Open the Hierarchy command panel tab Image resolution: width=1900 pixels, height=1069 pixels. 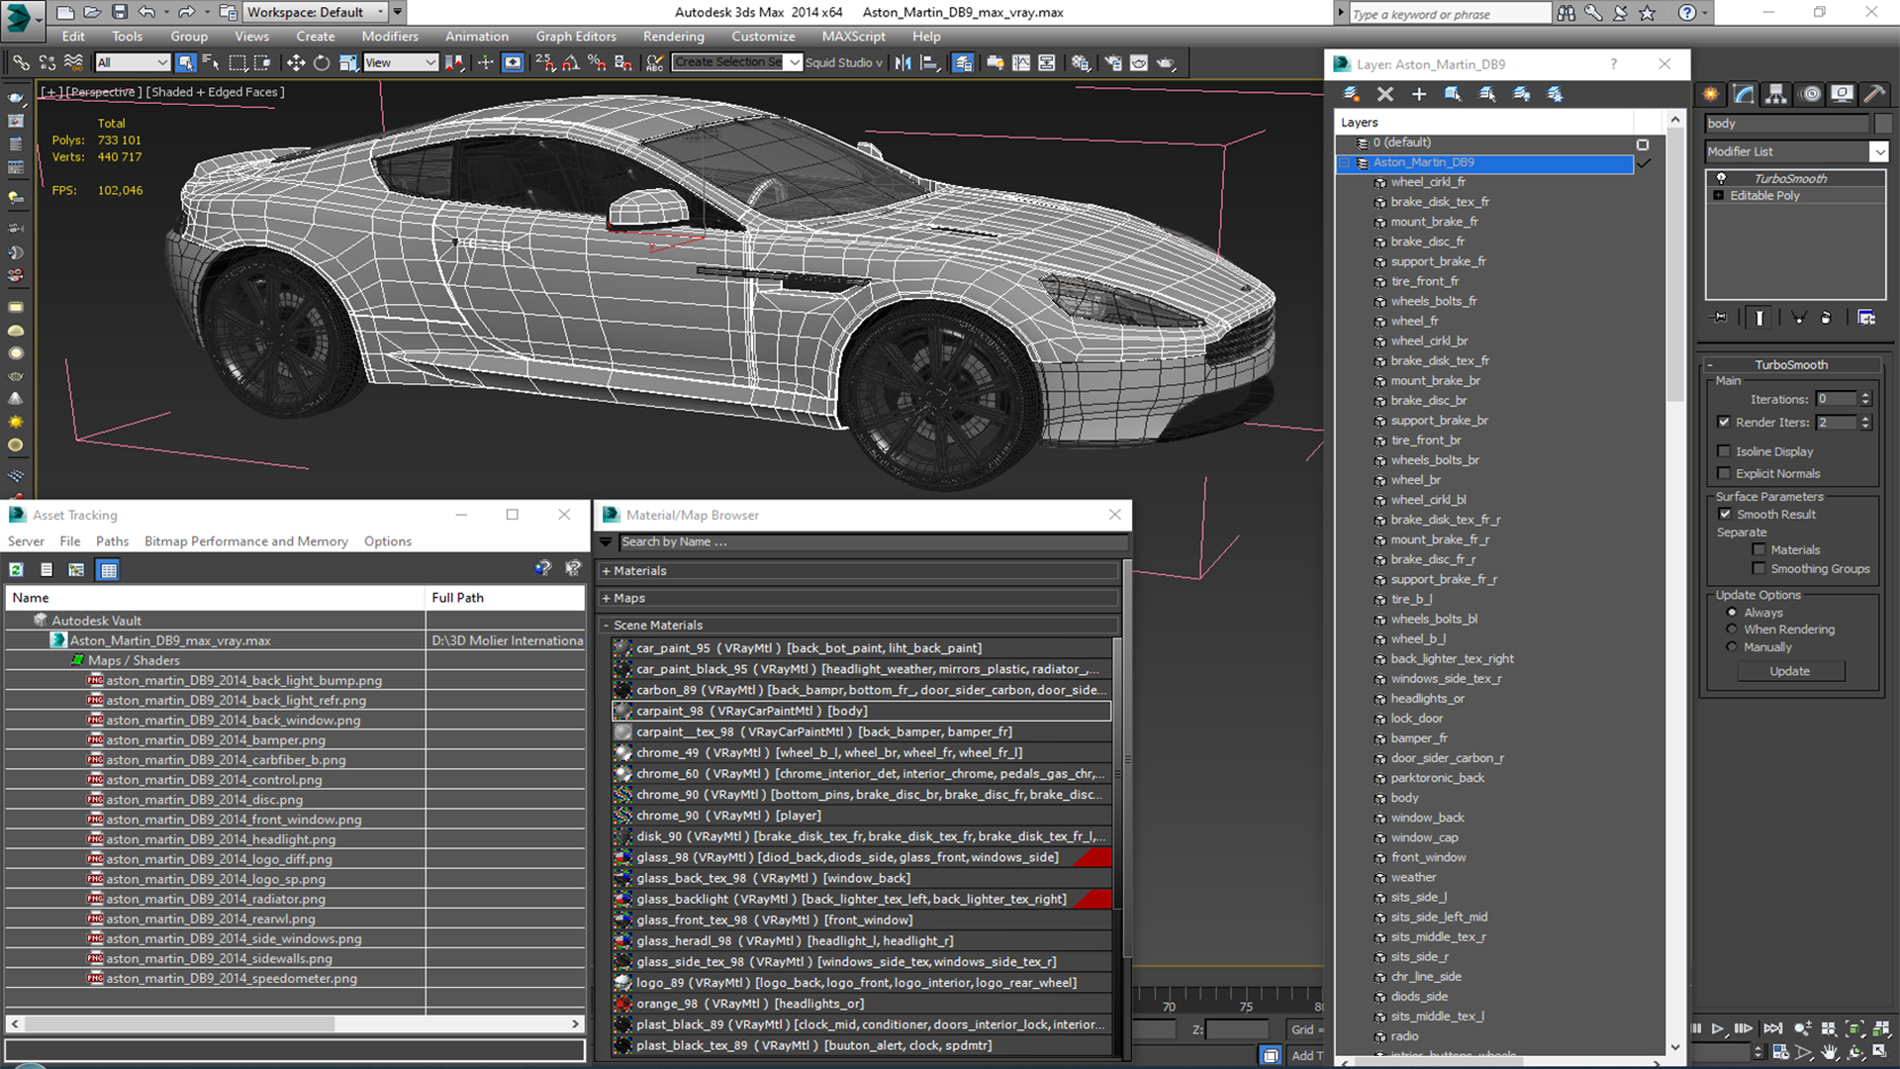click(1776, 94)
